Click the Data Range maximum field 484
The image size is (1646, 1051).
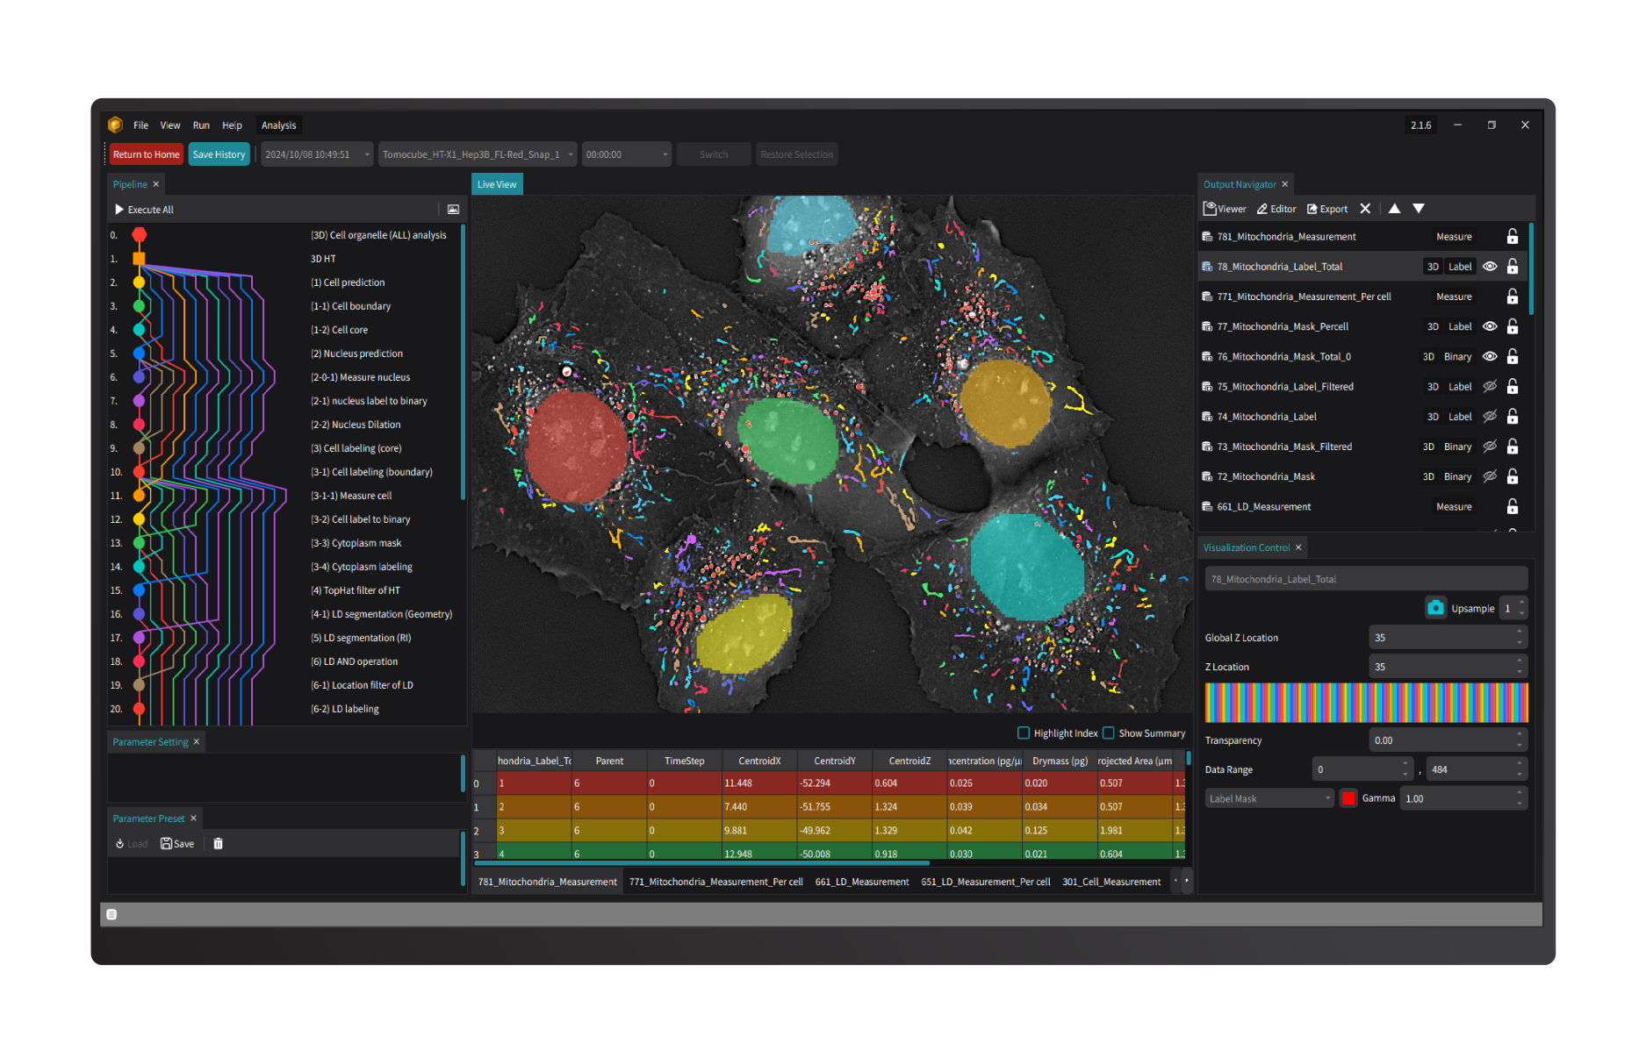pos(1477,769)
